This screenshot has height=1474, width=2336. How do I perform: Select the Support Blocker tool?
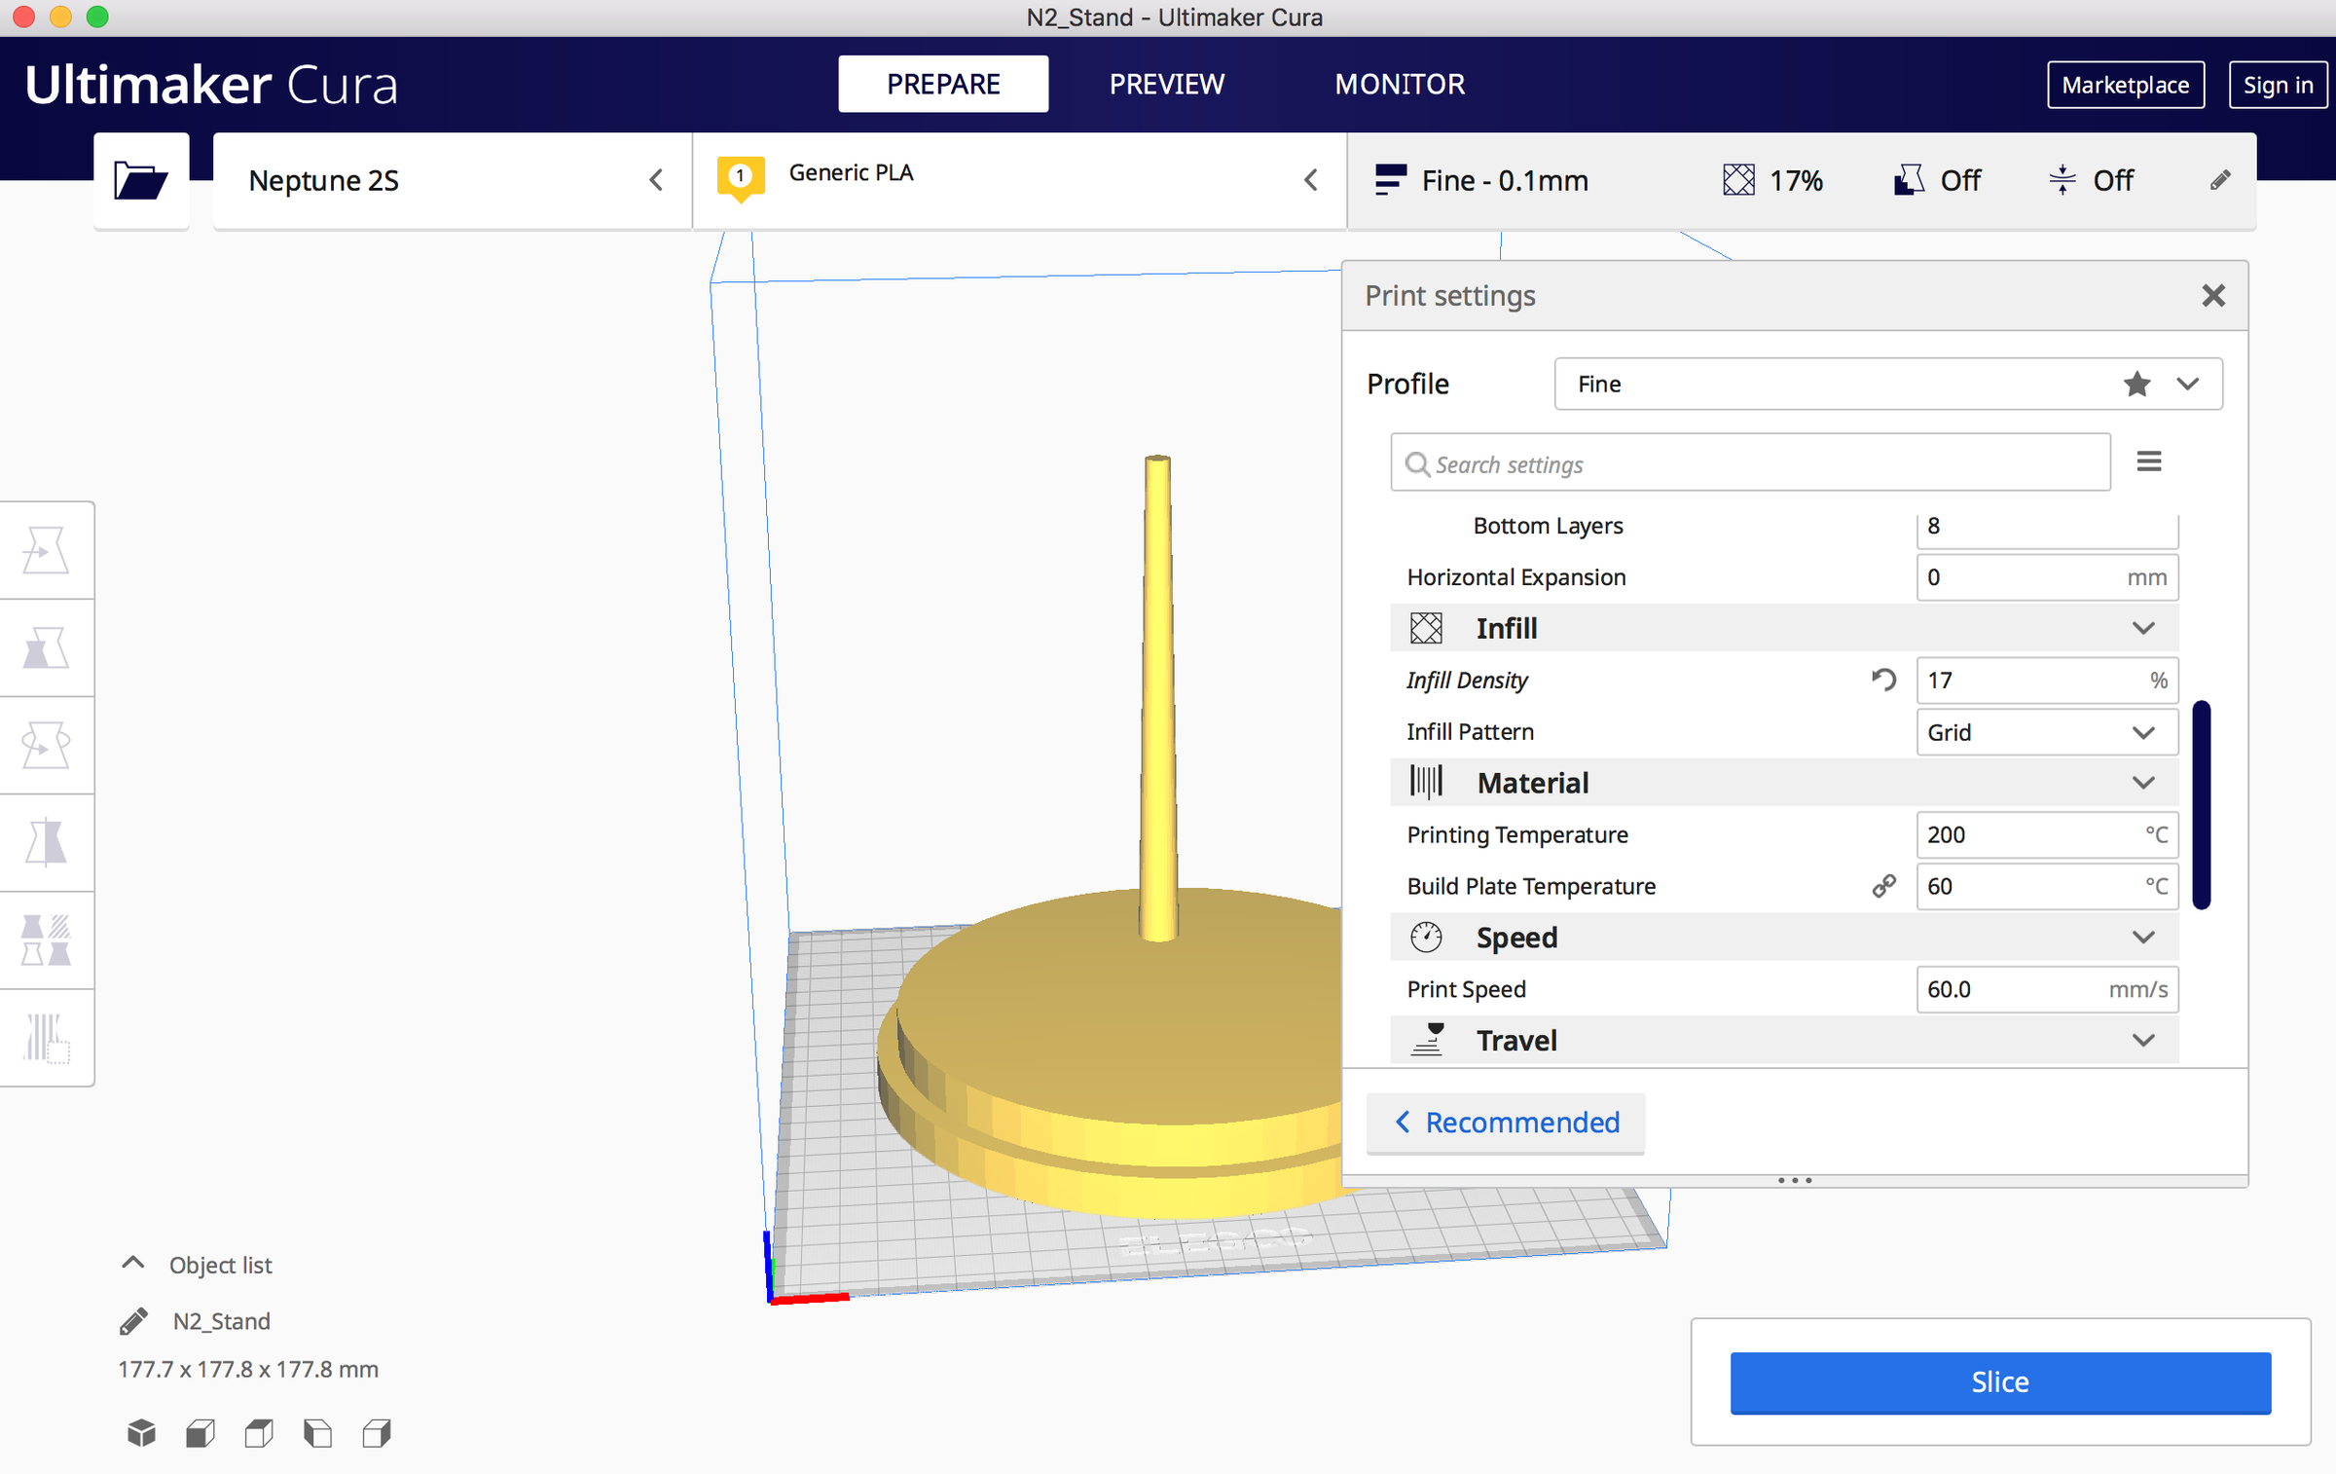[x=46, y=1038]
